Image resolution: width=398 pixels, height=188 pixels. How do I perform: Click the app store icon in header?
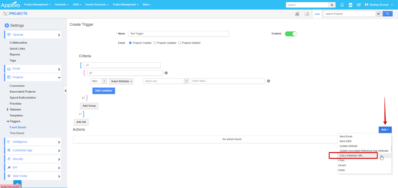[350, 5]
